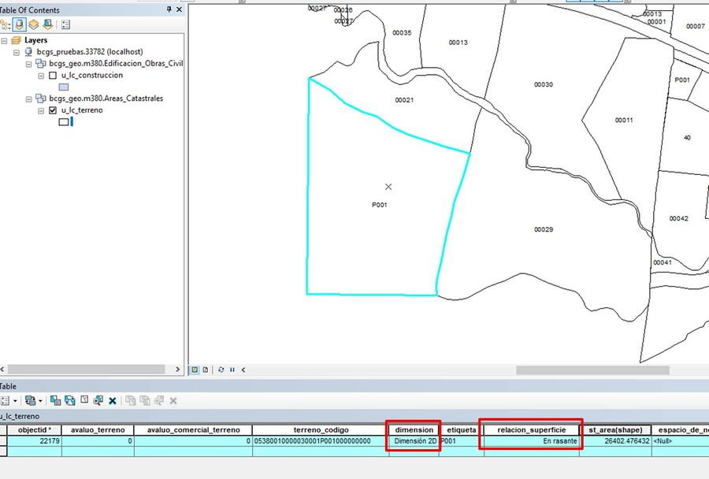Collapse the Edificacion_Obras_Civil group
709x479 pixels.
[x=28, y=65]
